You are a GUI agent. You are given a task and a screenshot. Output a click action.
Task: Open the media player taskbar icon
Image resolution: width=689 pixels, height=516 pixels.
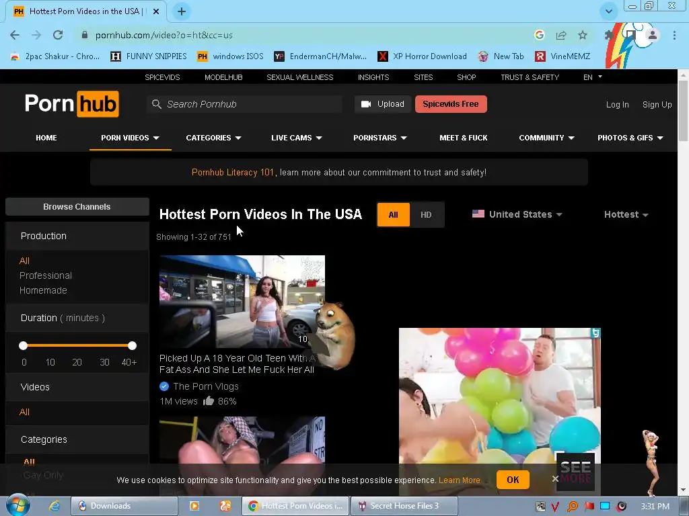coord(194,506)
